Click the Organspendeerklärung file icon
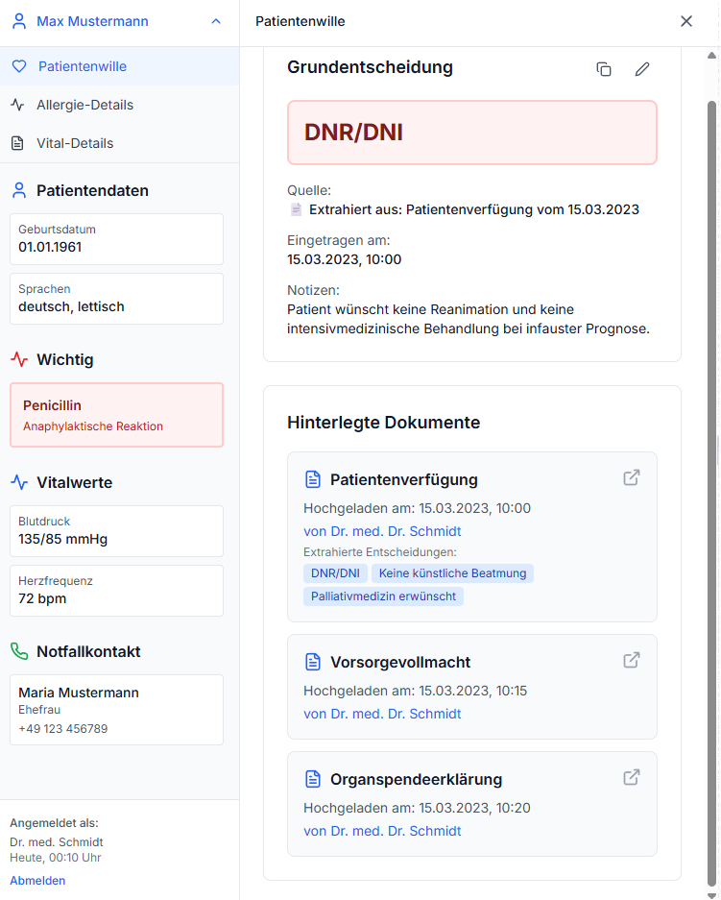The width and height of the screenshot is (721, 900). pos(312,779)
